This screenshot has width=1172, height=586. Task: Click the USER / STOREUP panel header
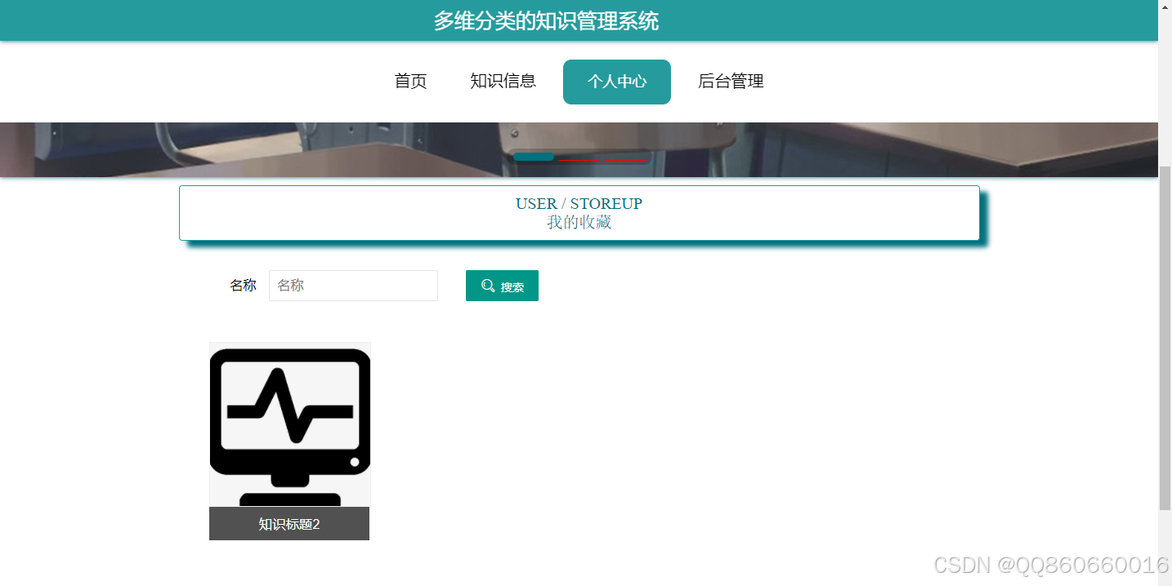point(579,203)
